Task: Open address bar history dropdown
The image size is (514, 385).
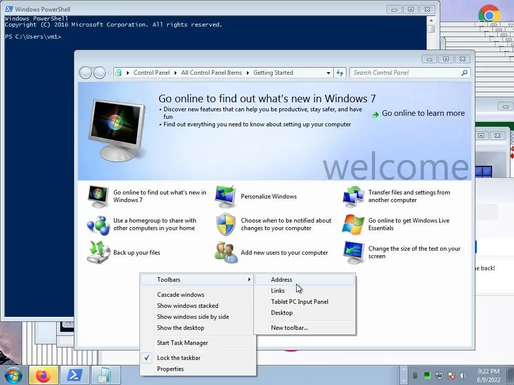Action: click(x=328, y=73)
